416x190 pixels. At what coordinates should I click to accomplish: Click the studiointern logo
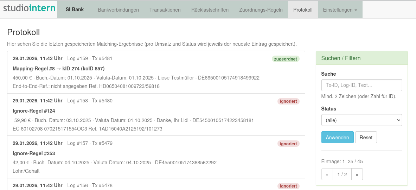(x=29, y=8)
